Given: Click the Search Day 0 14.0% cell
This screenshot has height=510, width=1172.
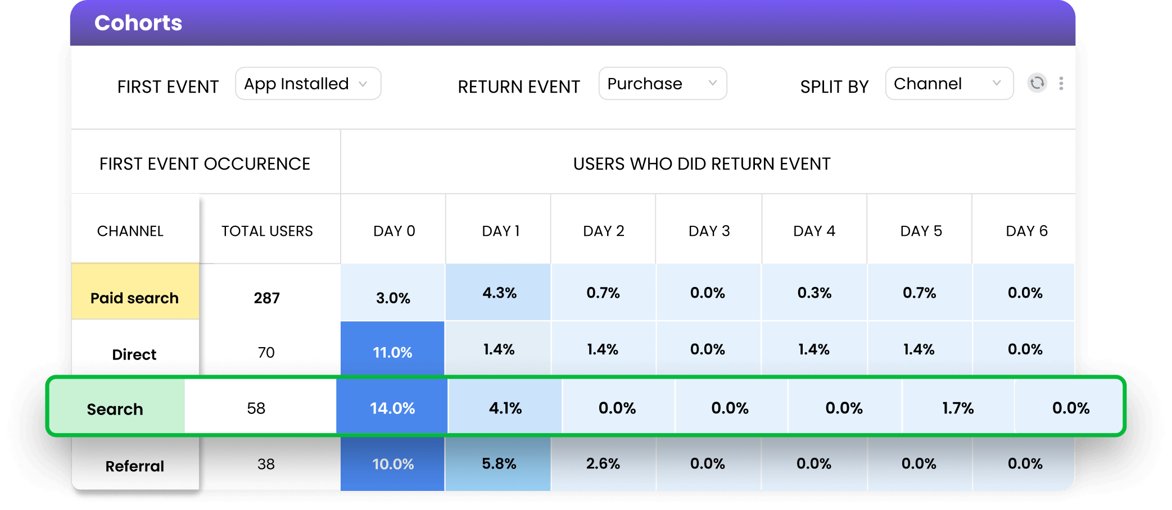Looking at the screenshot, I should pos(392,408).
